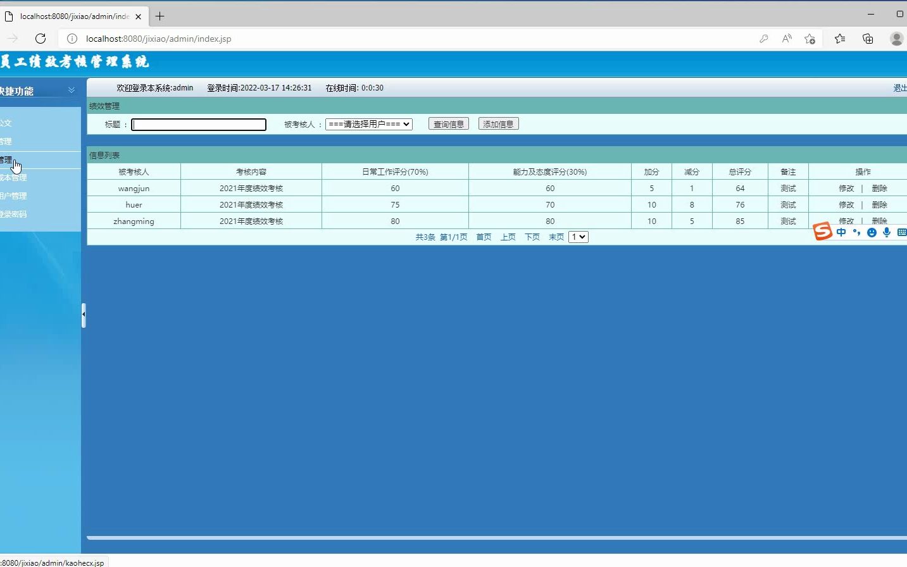907x567 pixels.
Task: Click the punctuation mode icon in input bar
Action: (856, 232)
